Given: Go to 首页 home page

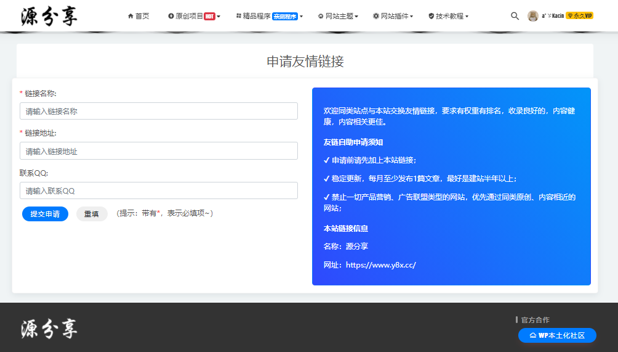Looking at the screenshot, I should (142, 16).
